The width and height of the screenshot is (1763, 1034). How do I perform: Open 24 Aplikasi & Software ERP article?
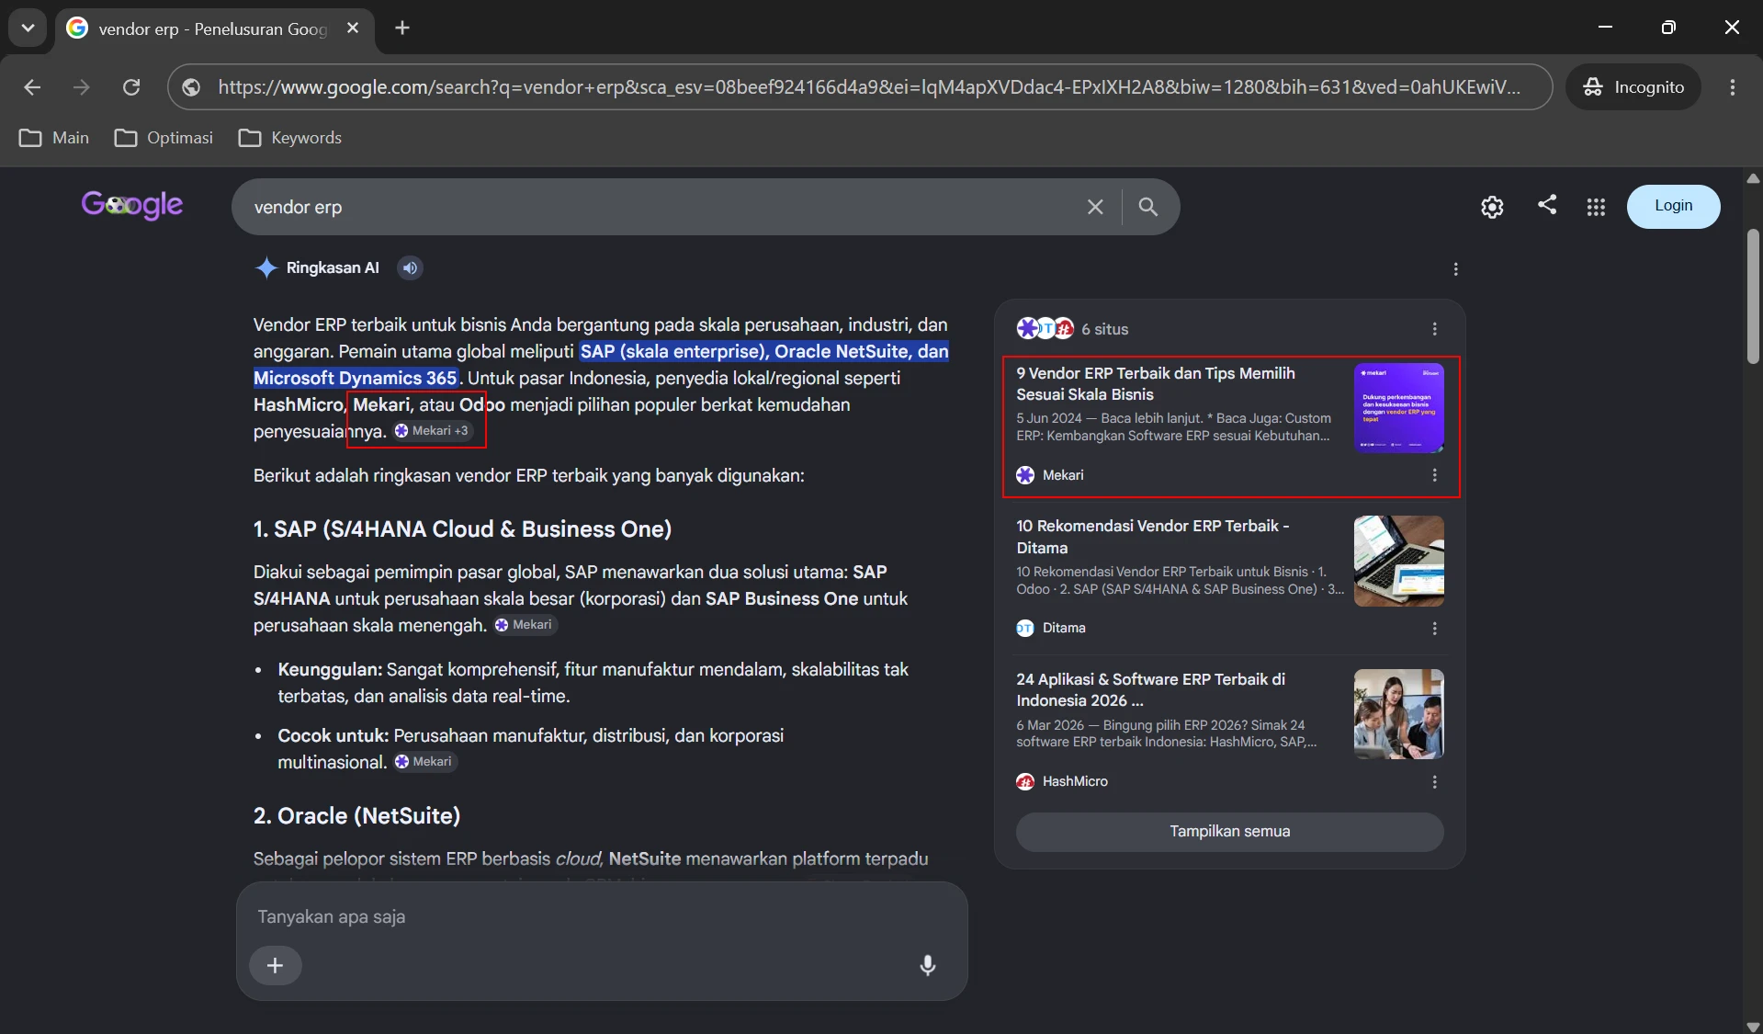point(1150,690)
